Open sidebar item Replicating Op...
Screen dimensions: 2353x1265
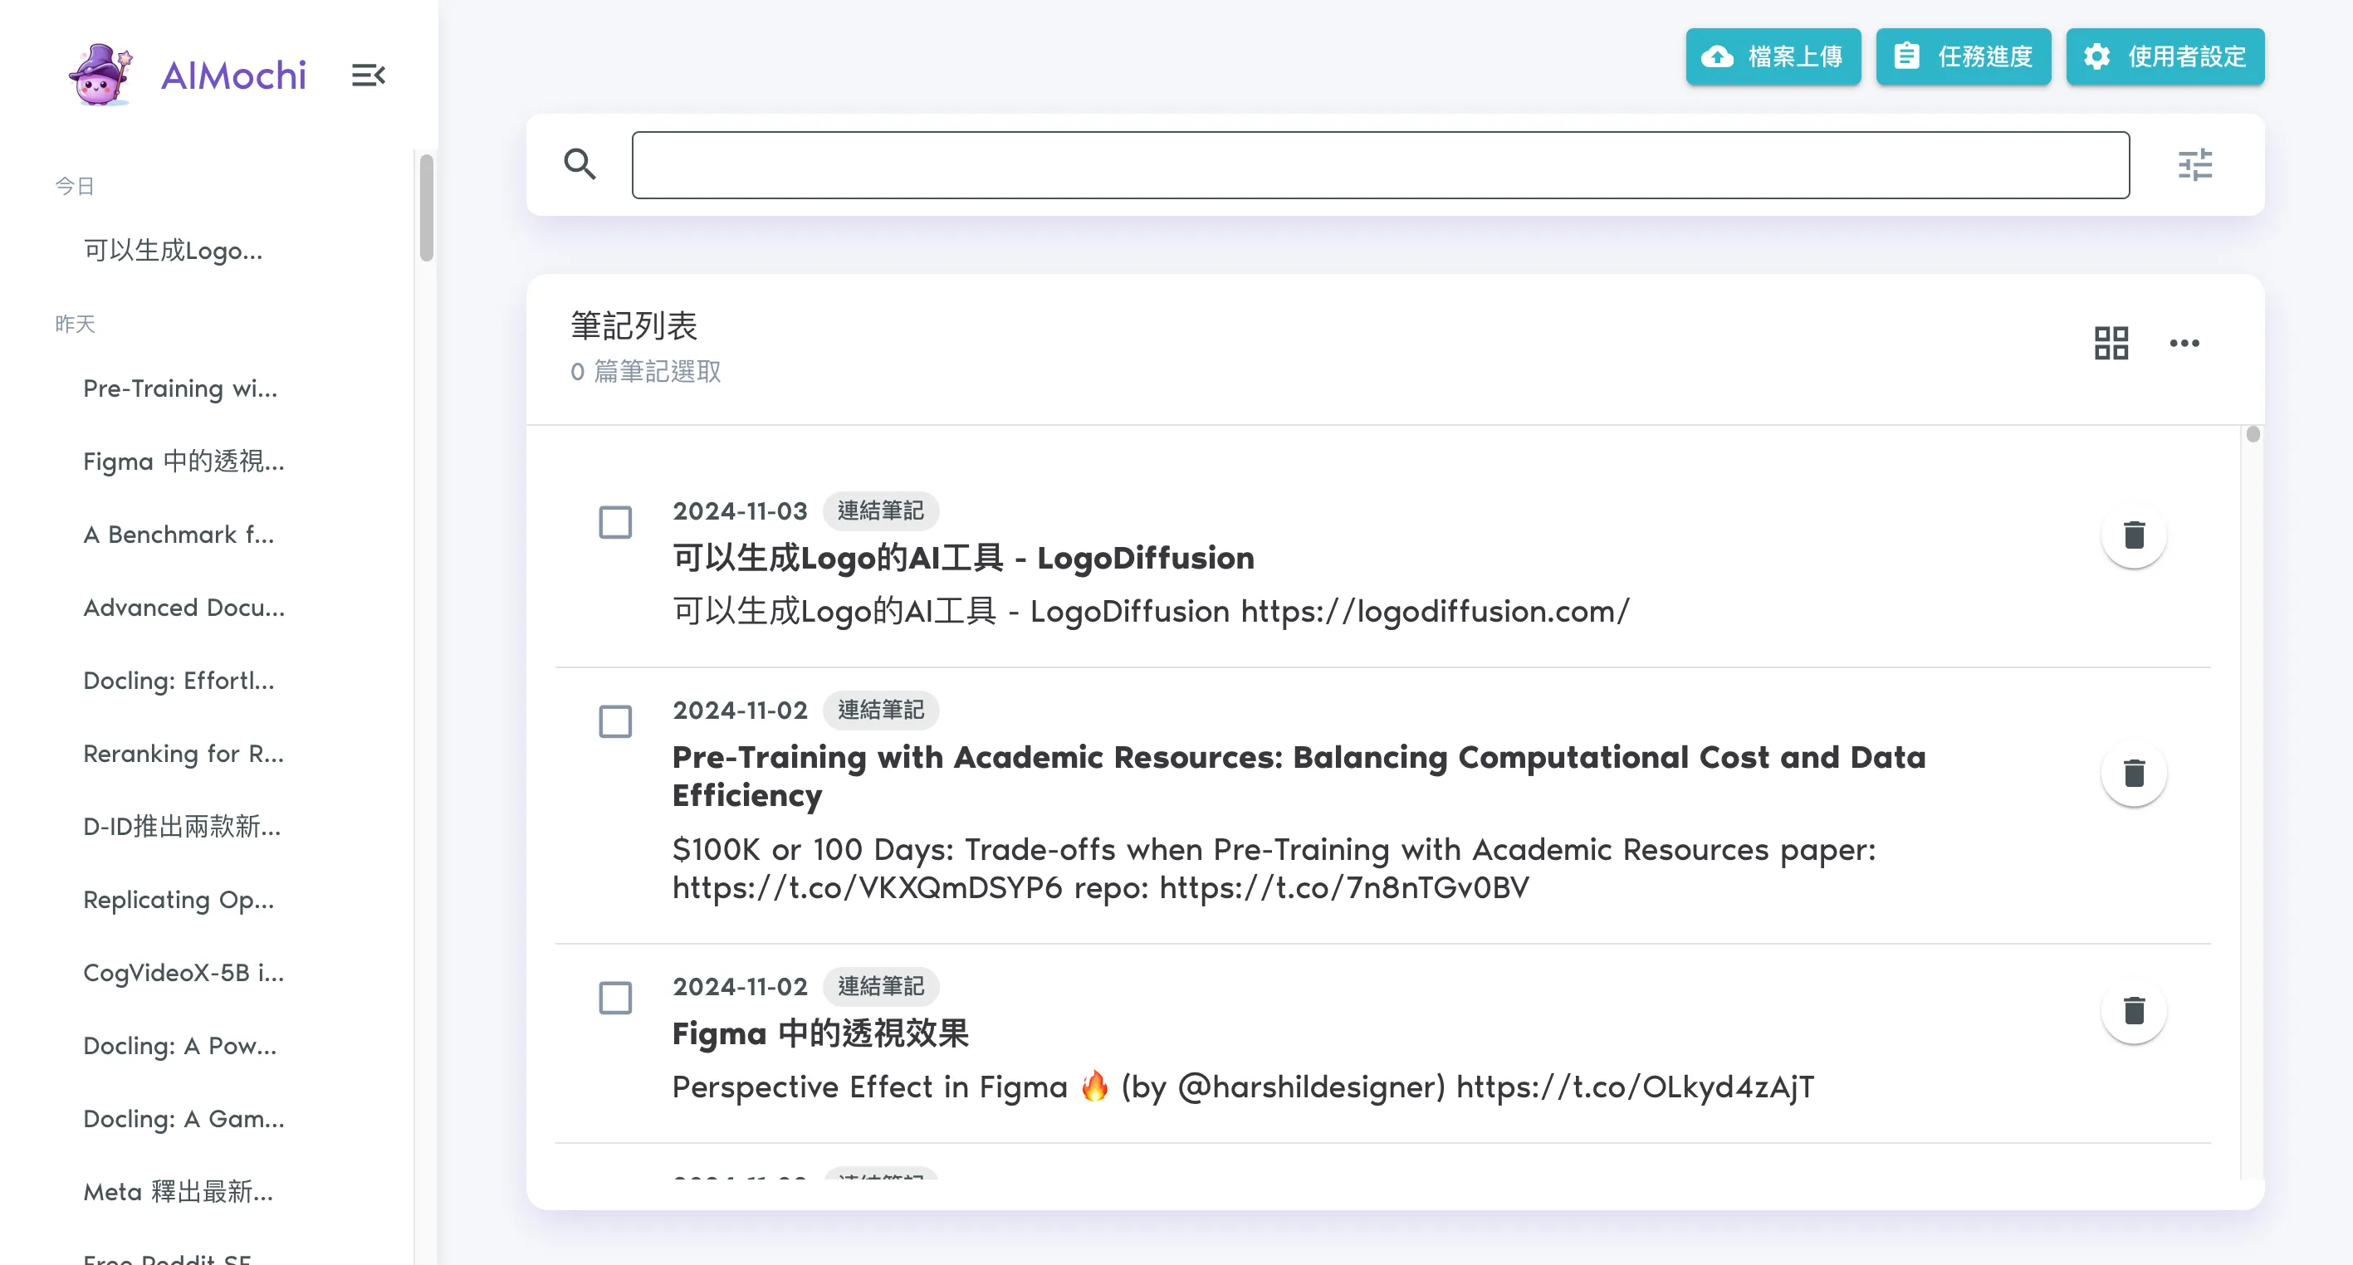[179, 901]
